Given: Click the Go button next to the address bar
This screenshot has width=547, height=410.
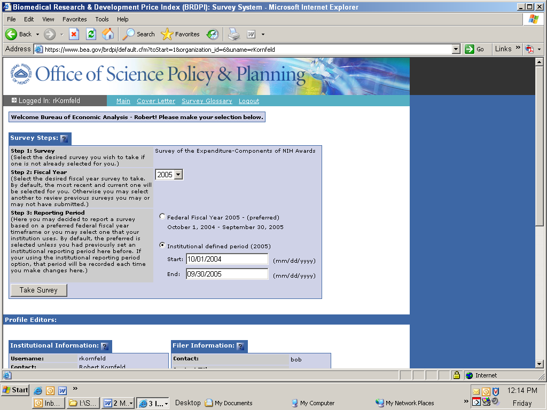Looking at the screenshot, I should [475, 49].
